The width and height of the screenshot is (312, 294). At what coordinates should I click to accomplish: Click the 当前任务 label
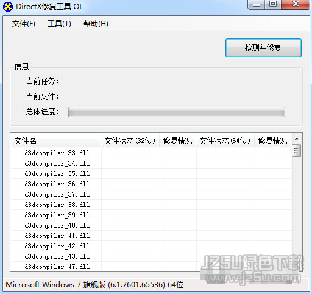pyautogui.click(x=42, y=81)
